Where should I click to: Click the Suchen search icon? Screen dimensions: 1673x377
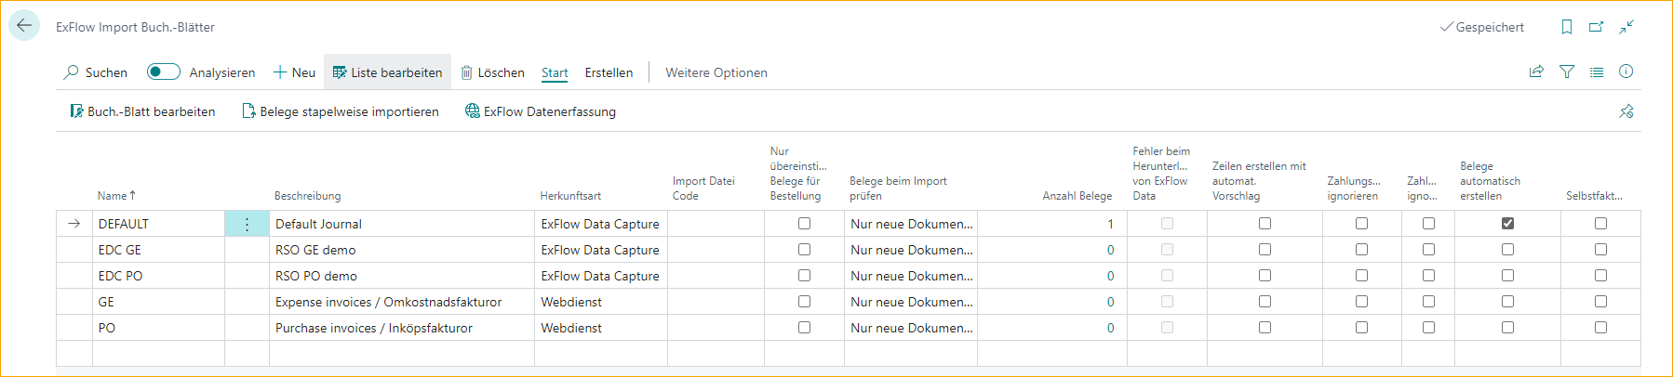[71, 72]
